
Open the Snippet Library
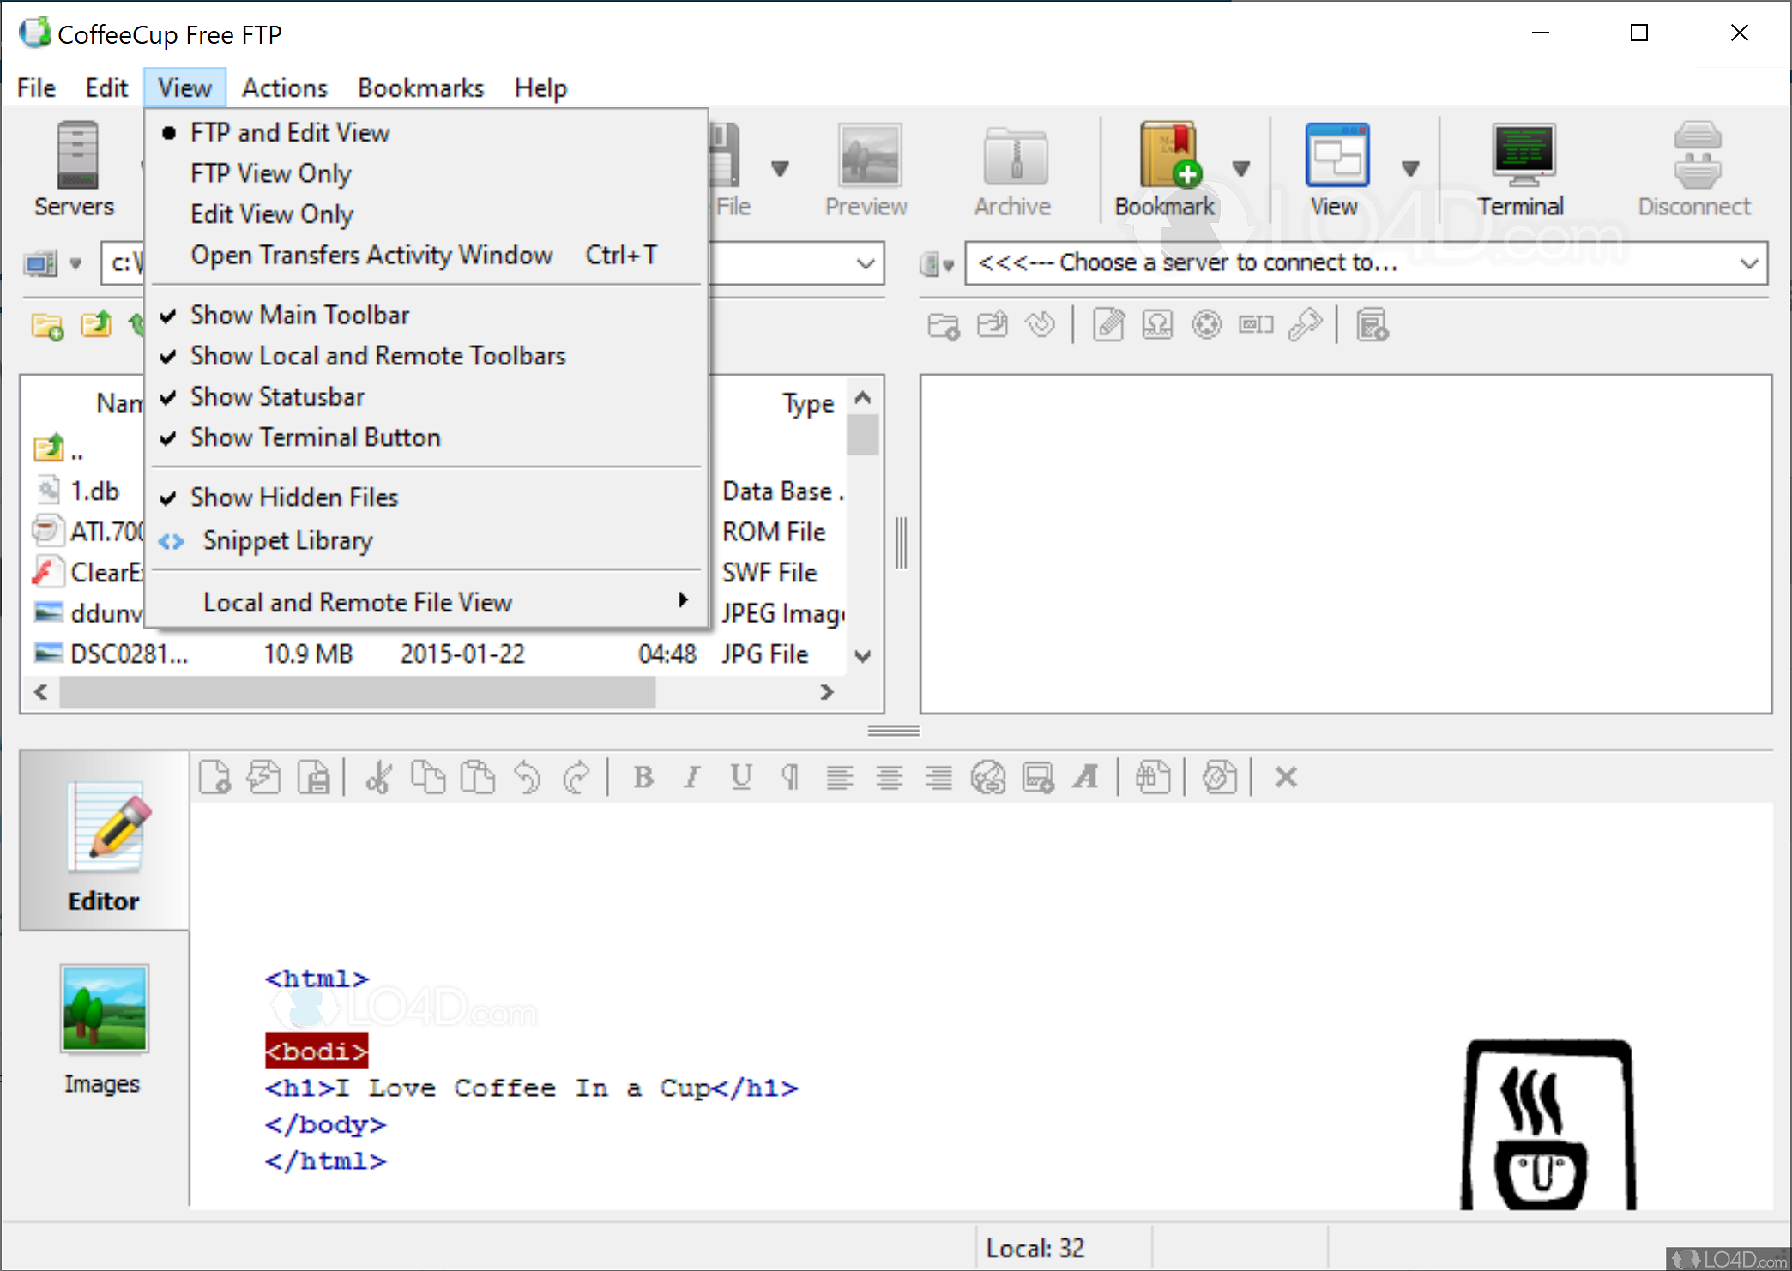[x=287, y=540]
